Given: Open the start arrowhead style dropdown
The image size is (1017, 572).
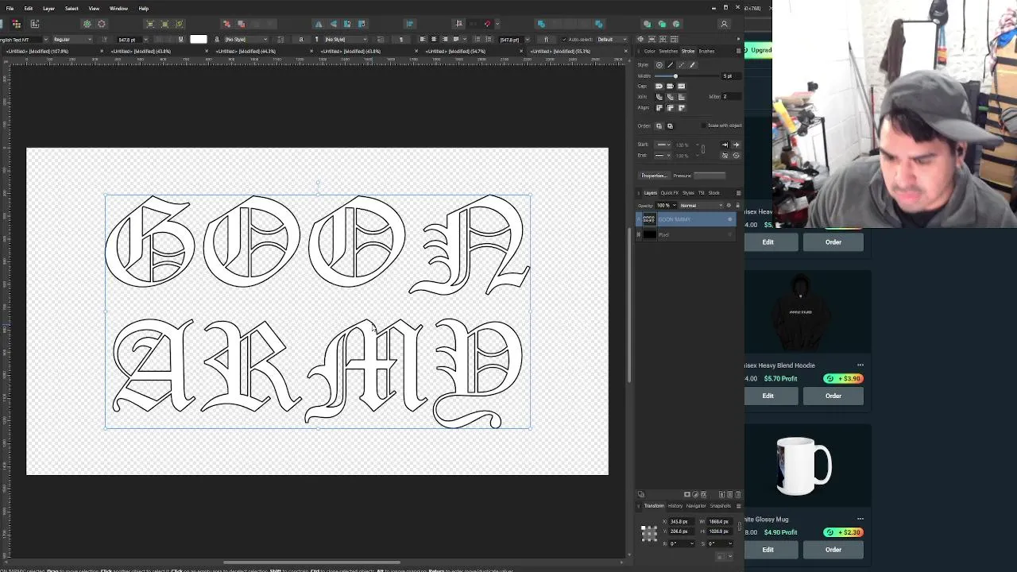Looking at the screenshot, I should coord(664,145).
